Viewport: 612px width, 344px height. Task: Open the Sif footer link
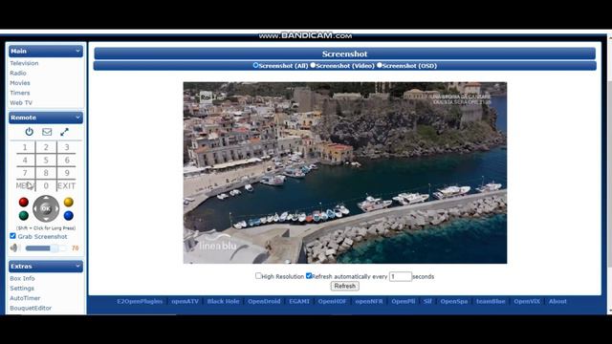click(x=427, y=301)
